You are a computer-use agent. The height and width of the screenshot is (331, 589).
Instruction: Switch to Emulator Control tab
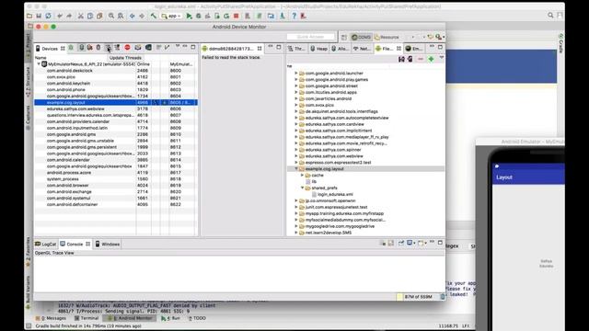click(414, 49)
